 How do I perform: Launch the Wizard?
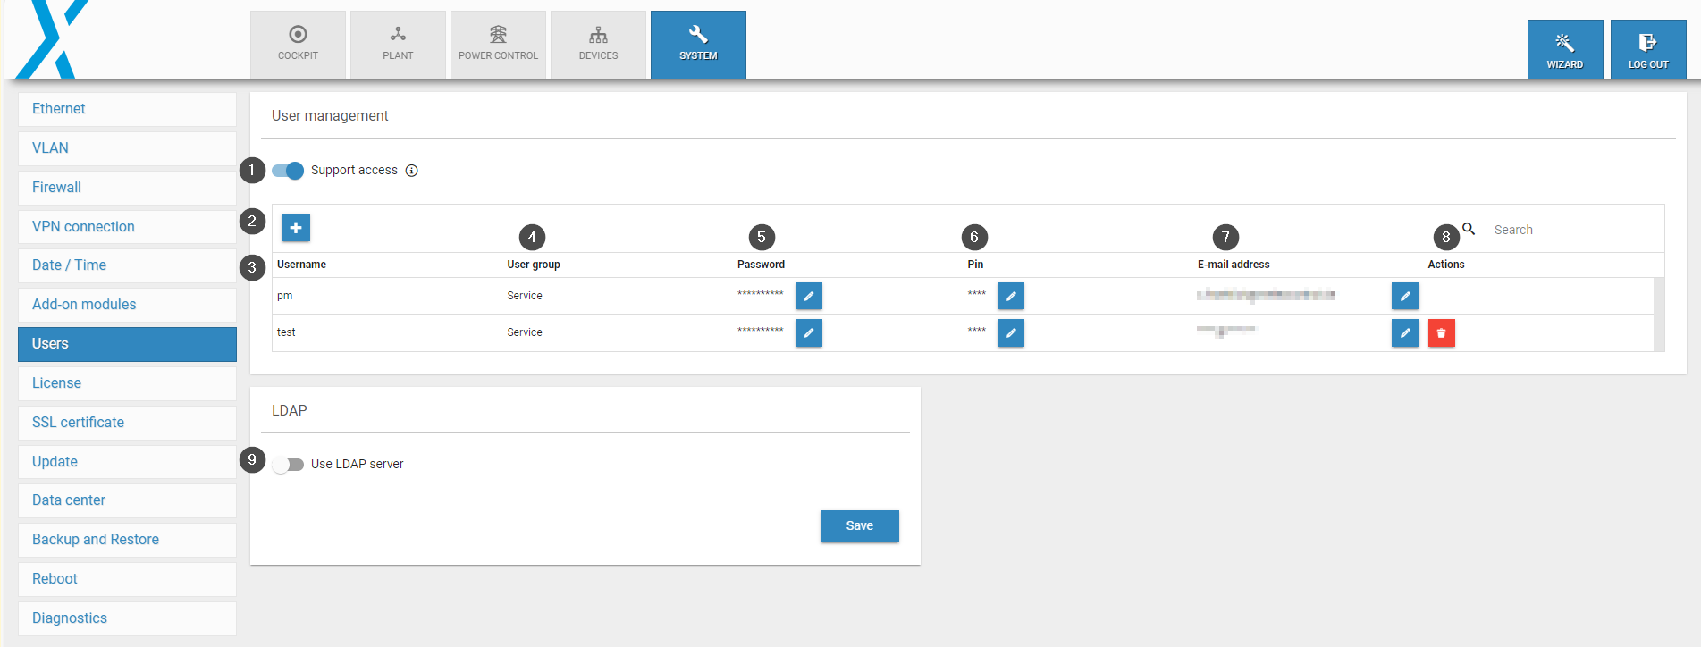[x=1564, y=49]
